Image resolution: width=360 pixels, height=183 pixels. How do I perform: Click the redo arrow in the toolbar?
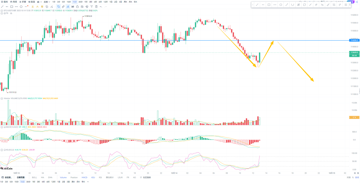point(106,7)
